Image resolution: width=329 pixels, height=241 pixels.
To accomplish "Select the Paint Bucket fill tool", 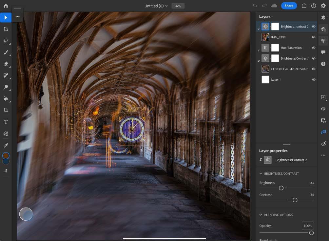I will click(x=6, y=99).
